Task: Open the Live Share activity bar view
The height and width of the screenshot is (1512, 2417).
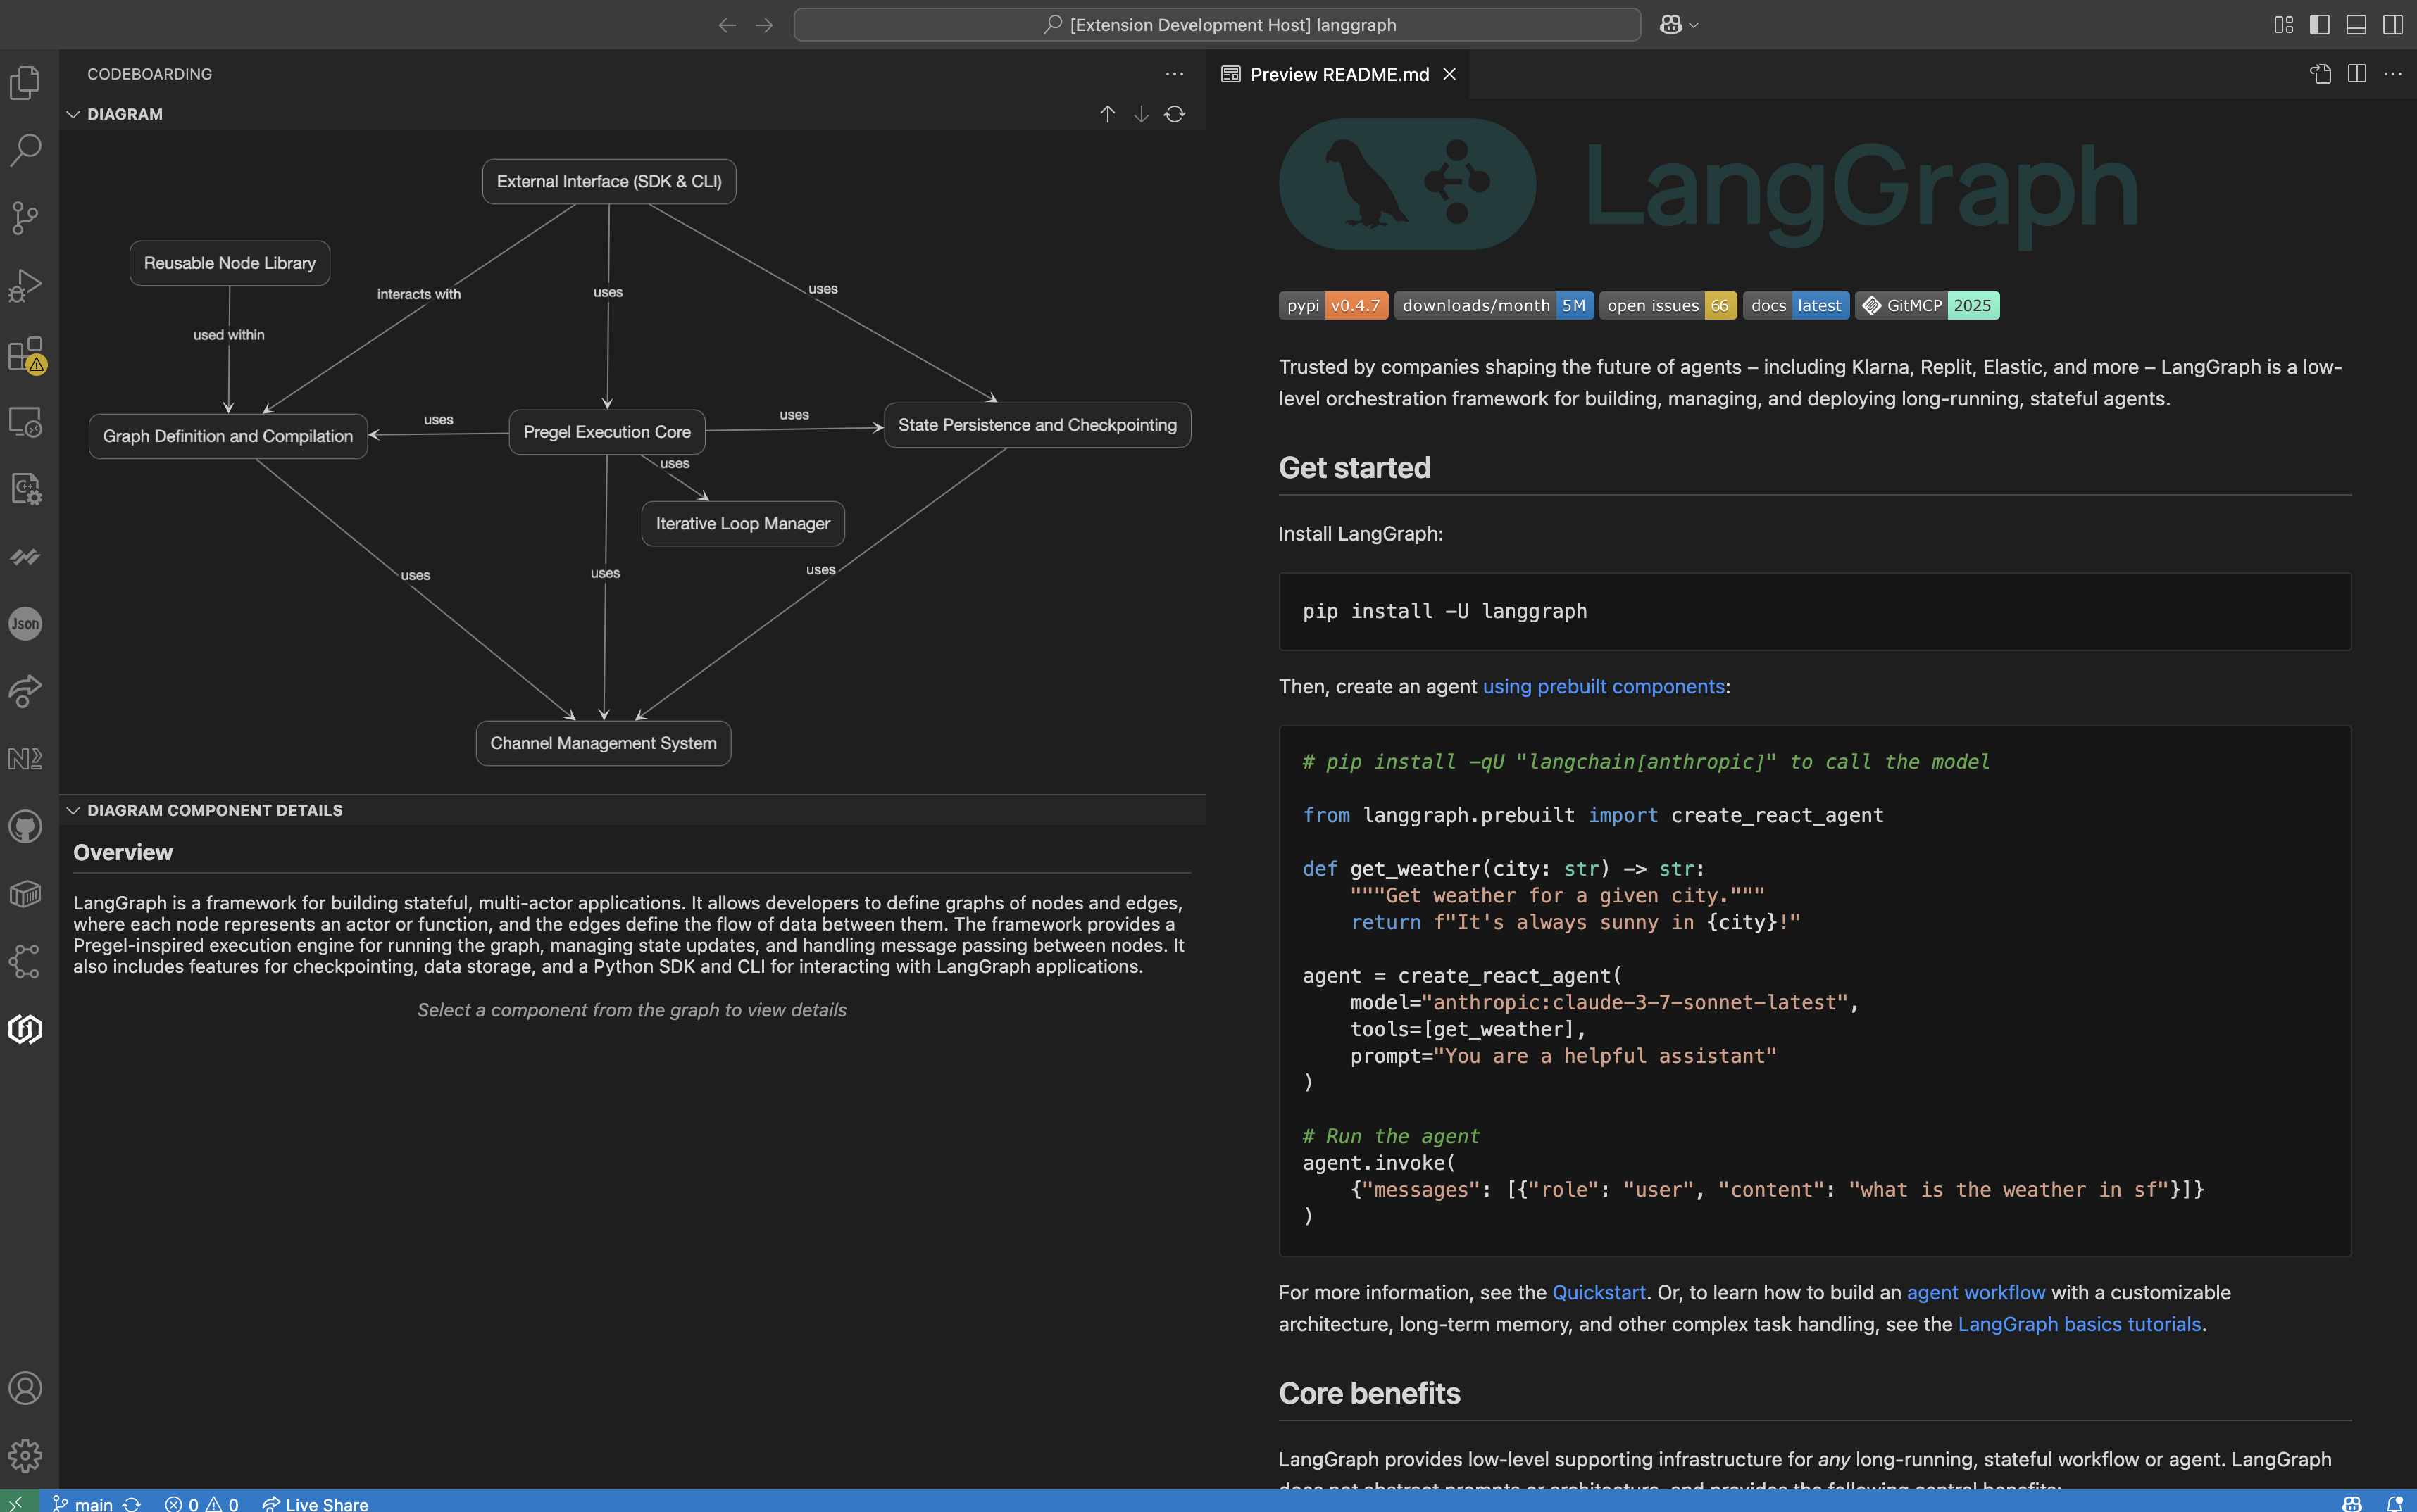Action: click(x=25, y=691)
